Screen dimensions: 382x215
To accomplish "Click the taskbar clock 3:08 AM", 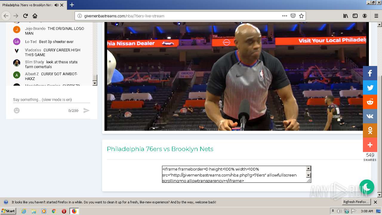I will pos(367,211).
